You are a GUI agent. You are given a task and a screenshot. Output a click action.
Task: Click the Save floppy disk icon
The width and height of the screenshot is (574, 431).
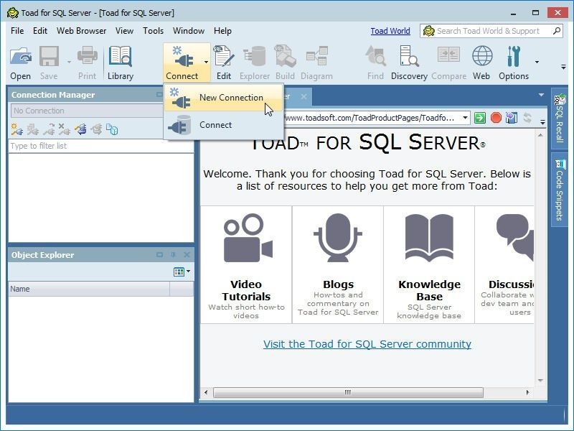click(x=49, y=57)
